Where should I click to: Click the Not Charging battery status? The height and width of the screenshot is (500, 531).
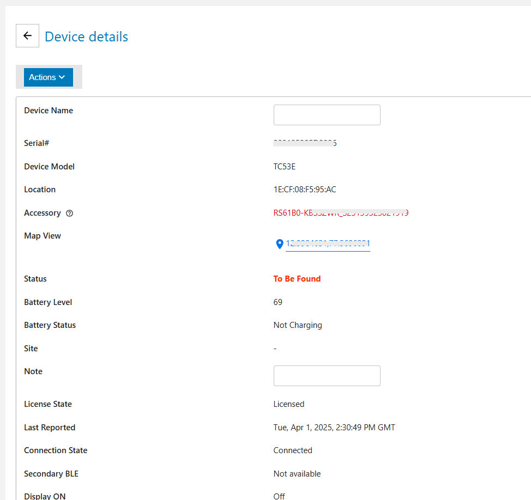point(297,325)
